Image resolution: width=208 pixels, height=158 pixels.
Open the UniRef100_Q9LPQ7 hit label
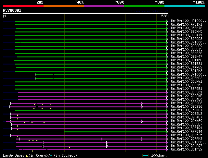(187, 146)
